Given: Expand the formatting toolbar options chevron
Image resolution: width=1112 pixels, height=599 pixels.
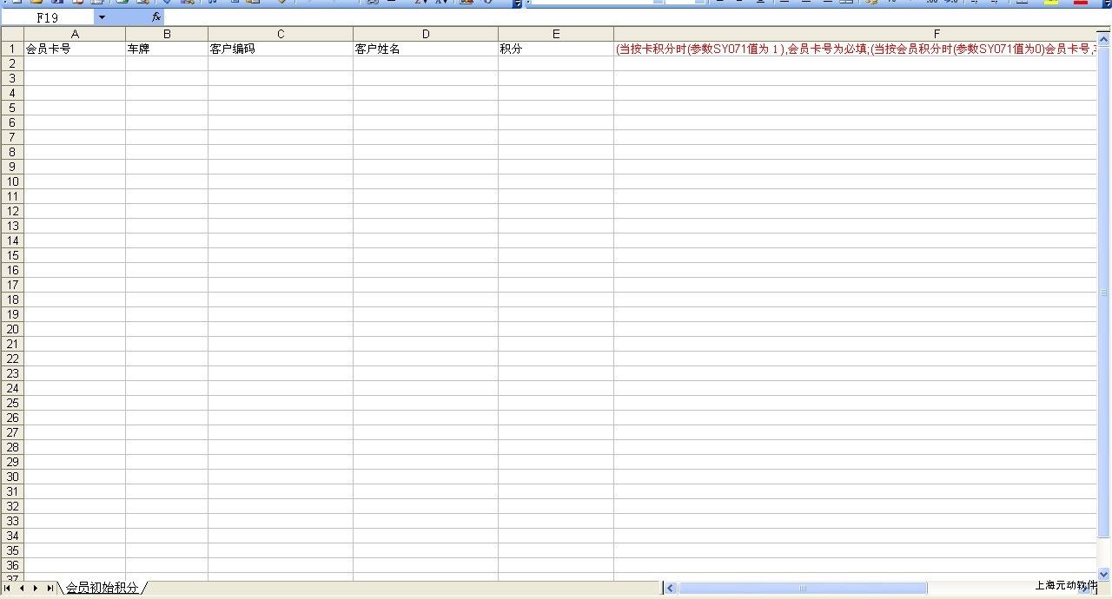Looking at the screenshot, I should 1105,3.
